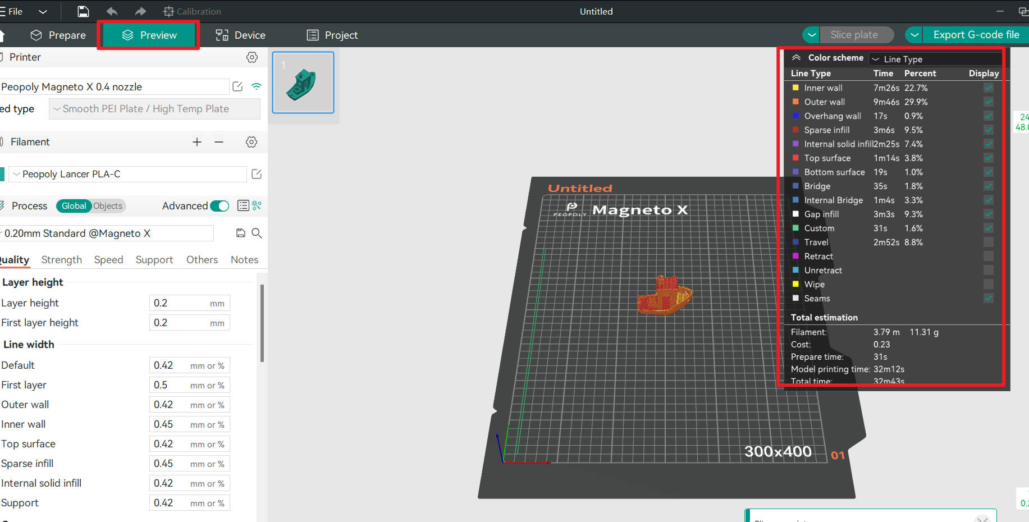Edit the Peopoly Magneto X printer preset
This screenshot has width=1029, height=522.
pyautogui.click(x=237, y=86)
